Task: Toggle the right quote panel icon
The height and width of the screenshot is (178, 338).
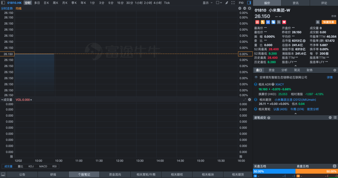Action: pyautogui.click(x=249, y=3)
